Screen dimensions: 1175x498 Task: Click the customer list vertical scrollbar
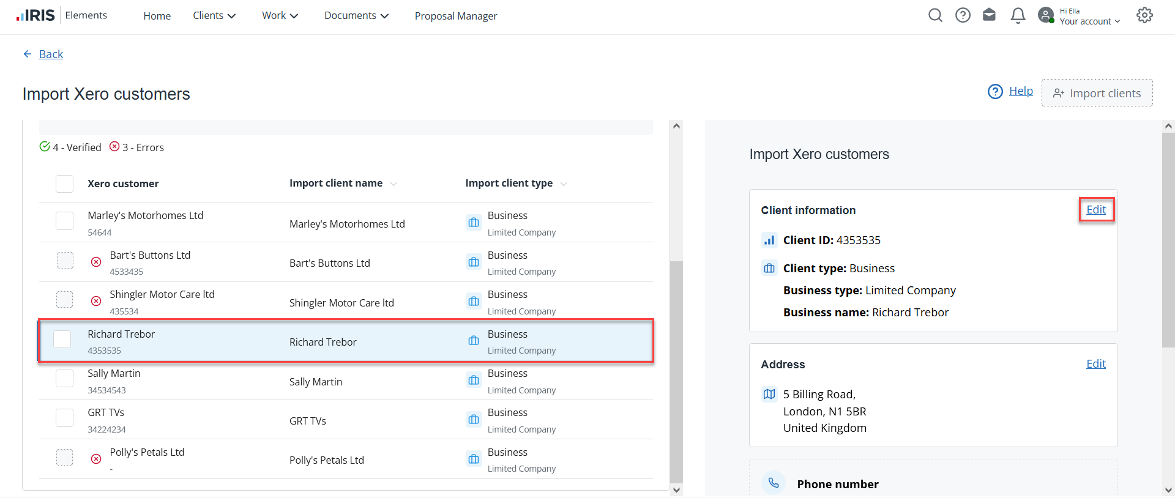click(676, 367)
